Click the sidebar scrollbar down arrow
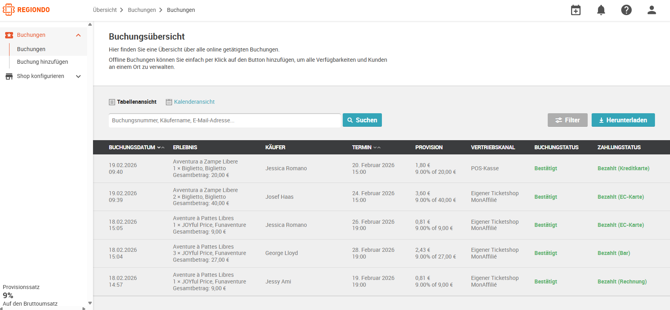670x310 pixels. (x=90, y=303)
